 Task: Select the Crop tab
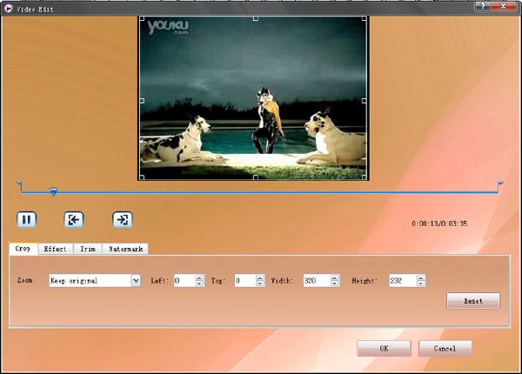click(23, 249)
